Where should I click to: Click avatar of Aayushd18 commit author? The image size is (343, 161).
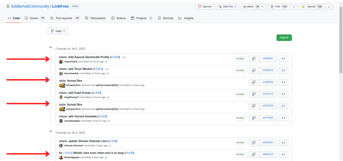[x=61, y=62]
